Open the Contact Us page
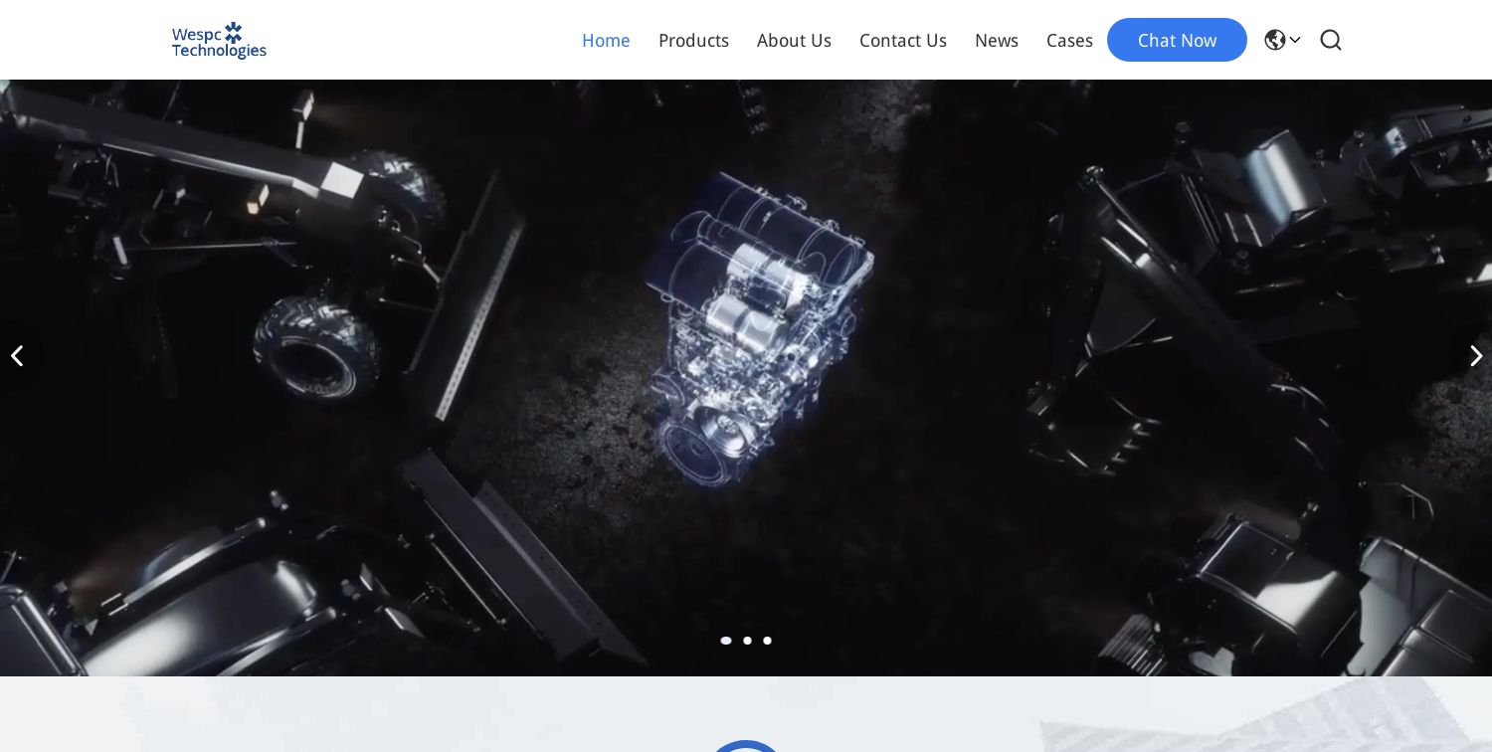This screenshot has width=1492, height=752. [903, 40]
